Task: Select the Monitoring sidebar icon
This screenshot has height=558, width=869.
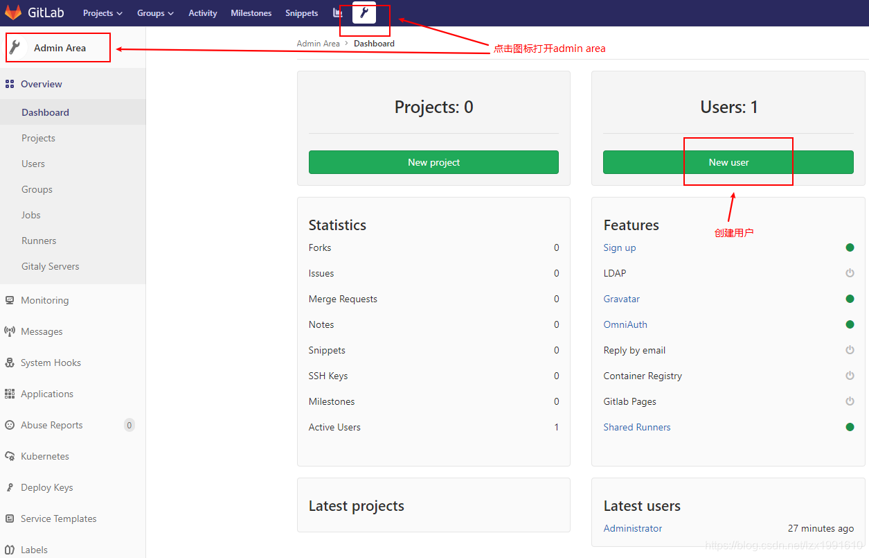Action: click(10, 300)
